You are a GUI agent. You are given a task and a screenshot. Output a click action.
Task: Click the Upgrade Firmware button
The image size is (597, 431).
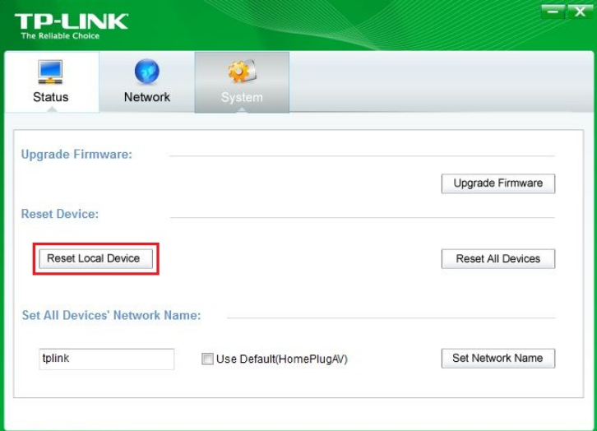[498, 183]
